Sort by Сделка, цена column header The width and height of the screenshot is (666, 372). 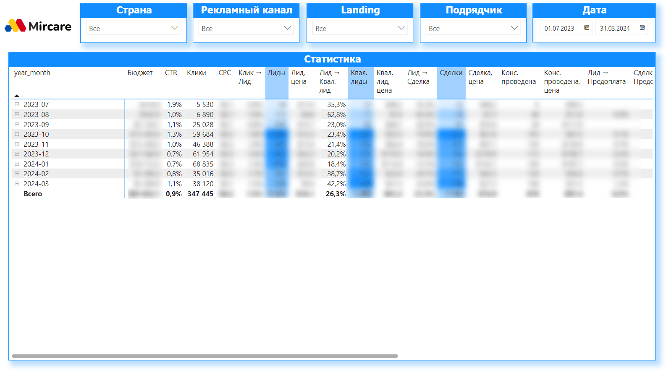click(480, 77)
